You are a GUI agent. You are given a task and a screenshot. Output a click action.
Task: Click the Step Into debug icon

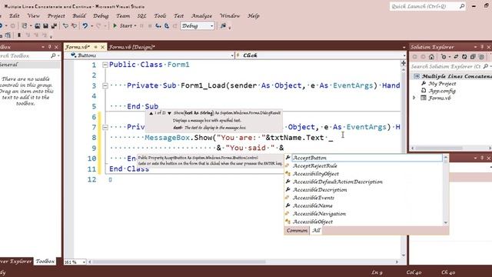(x=158, y=25)
